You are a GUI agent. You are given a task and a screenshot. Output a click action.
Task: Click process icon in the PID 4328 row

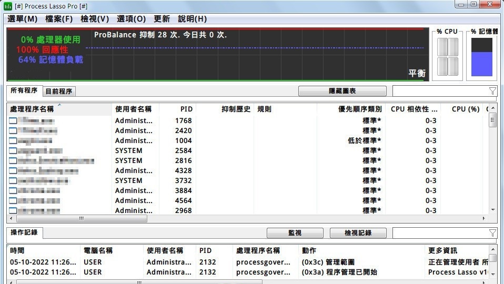[13, 171]
